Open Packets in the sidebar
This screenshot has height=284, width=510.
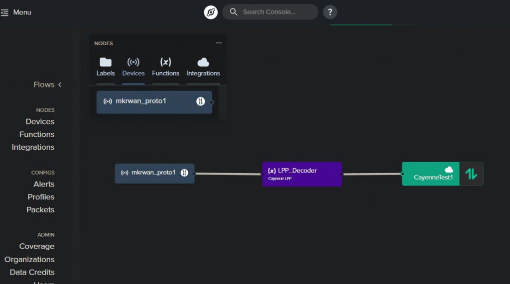[40, 209]
